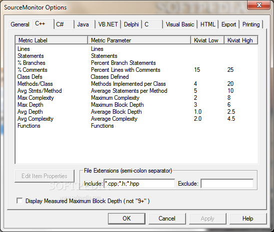
Task: Go to the Printing tab
Action: point(251,24)
